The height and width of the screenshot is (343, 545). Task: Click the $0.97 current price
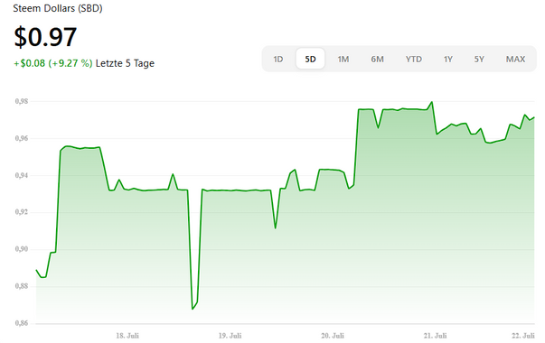45,37
